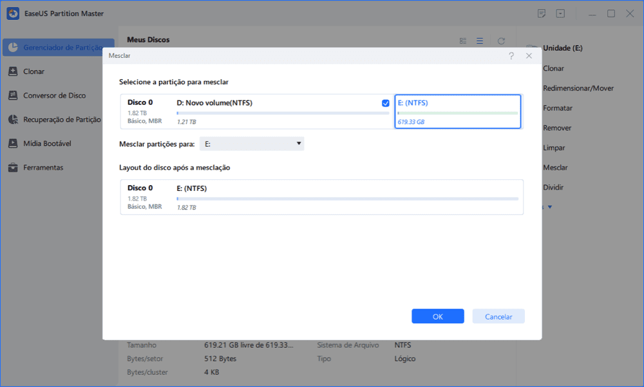Click the Conversor de Disco icon
The width and height of the screenshot is (644, 387).
13,96
